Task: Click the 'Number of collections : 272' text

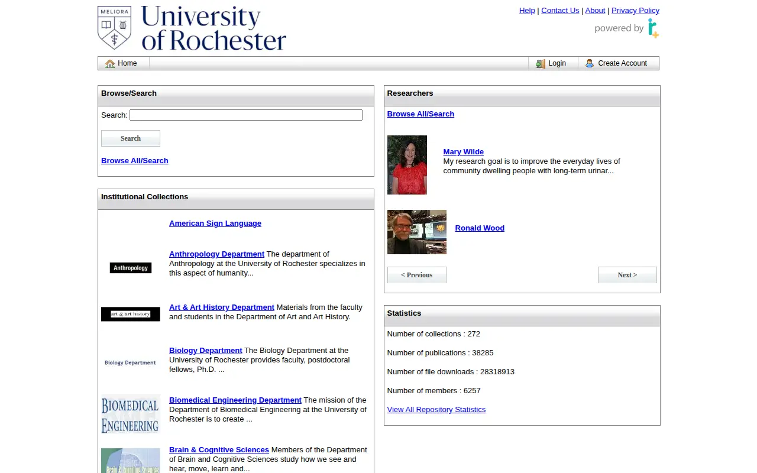Action: coord(434,334)
